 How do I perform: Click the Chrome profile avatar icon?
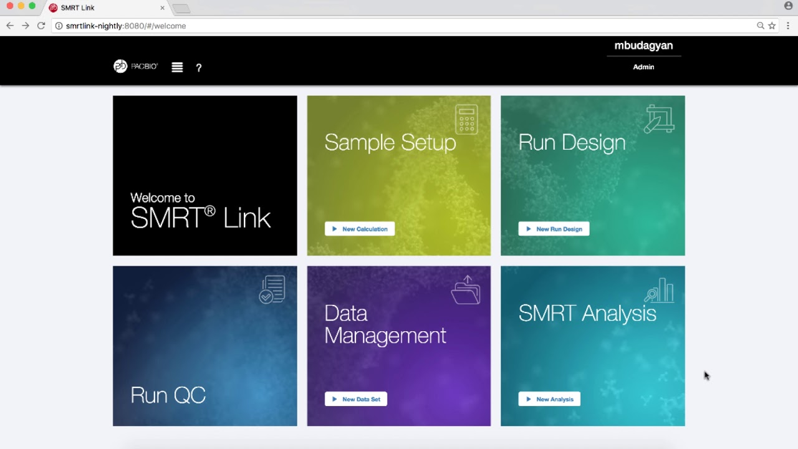(x=788, y=6)
